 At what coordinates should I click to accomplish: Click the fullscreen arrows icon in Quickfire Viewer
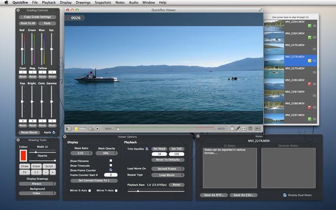(260, 10)
